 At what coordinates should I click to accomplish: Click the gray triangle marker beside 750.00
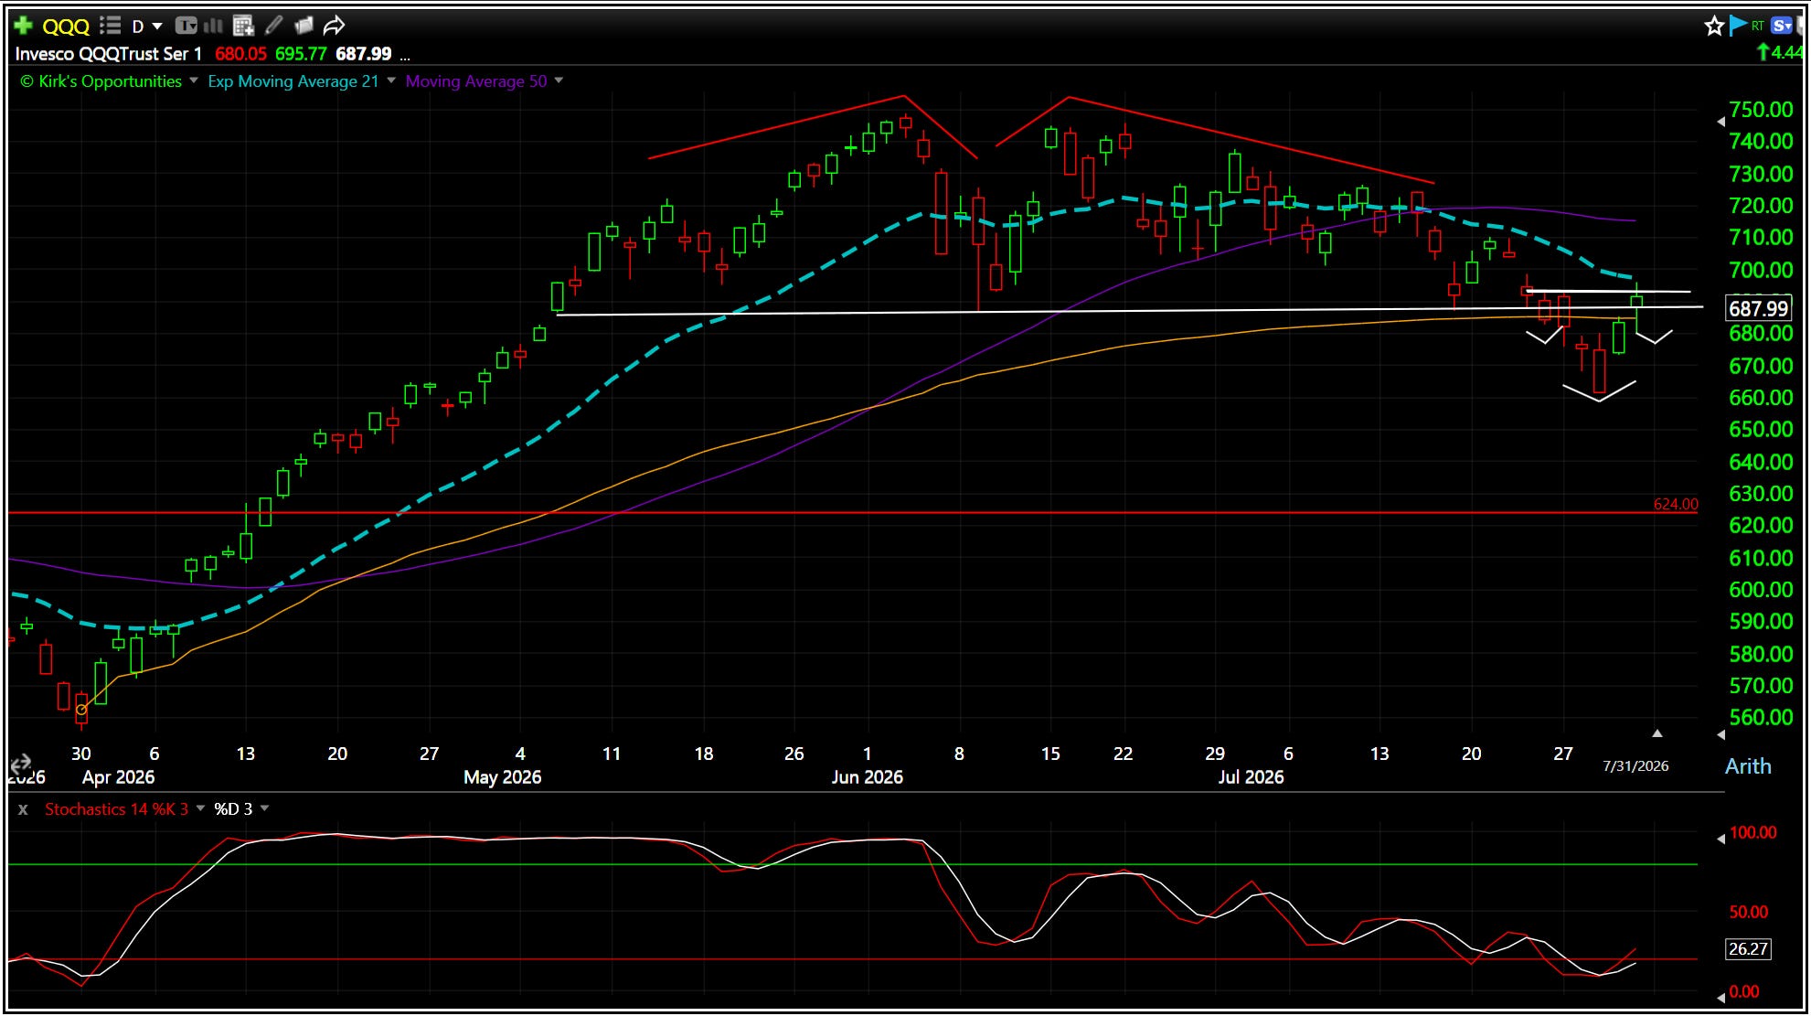click(1720, 121)
